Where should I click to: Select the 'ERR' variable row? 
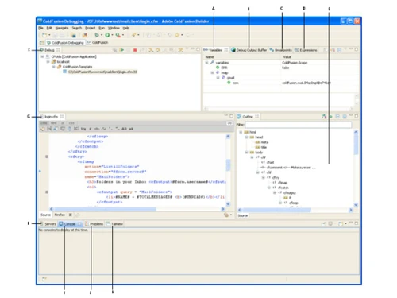280,68
